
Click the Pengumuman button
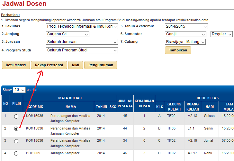tap(101, 65)
